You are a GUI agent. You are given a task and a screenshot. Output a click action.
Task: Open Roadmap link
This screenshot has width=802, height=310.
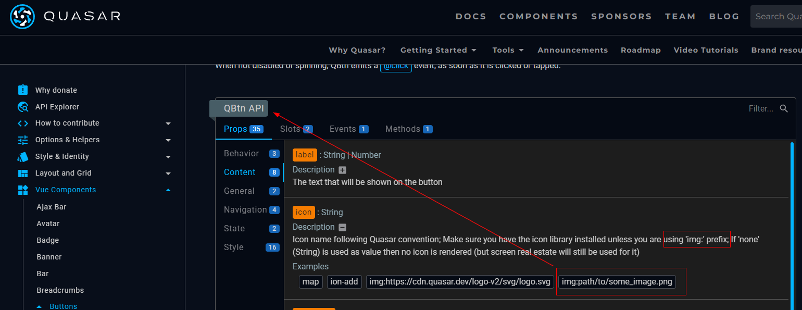pyautogui.click(x=641, y=50)
